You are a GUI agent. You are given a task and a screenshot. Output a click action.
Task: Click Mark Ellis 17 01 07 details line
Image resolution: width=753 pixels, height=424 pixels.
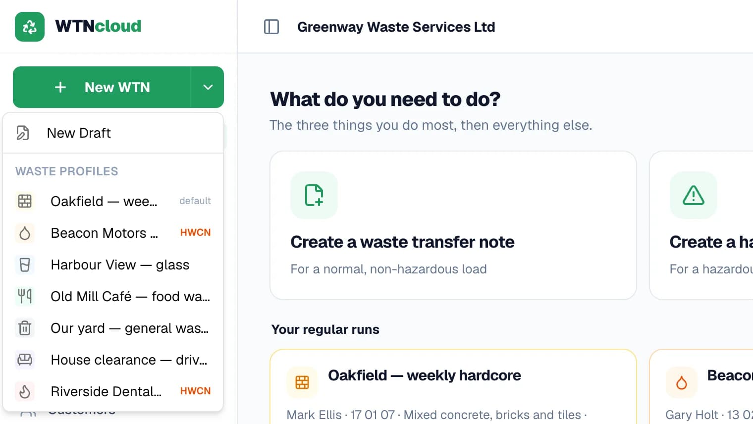point(436,415)
